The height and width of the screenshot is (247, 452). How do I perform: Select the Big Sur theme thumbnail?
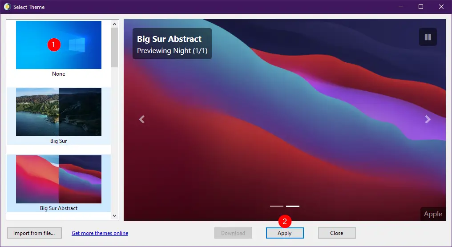59,112
